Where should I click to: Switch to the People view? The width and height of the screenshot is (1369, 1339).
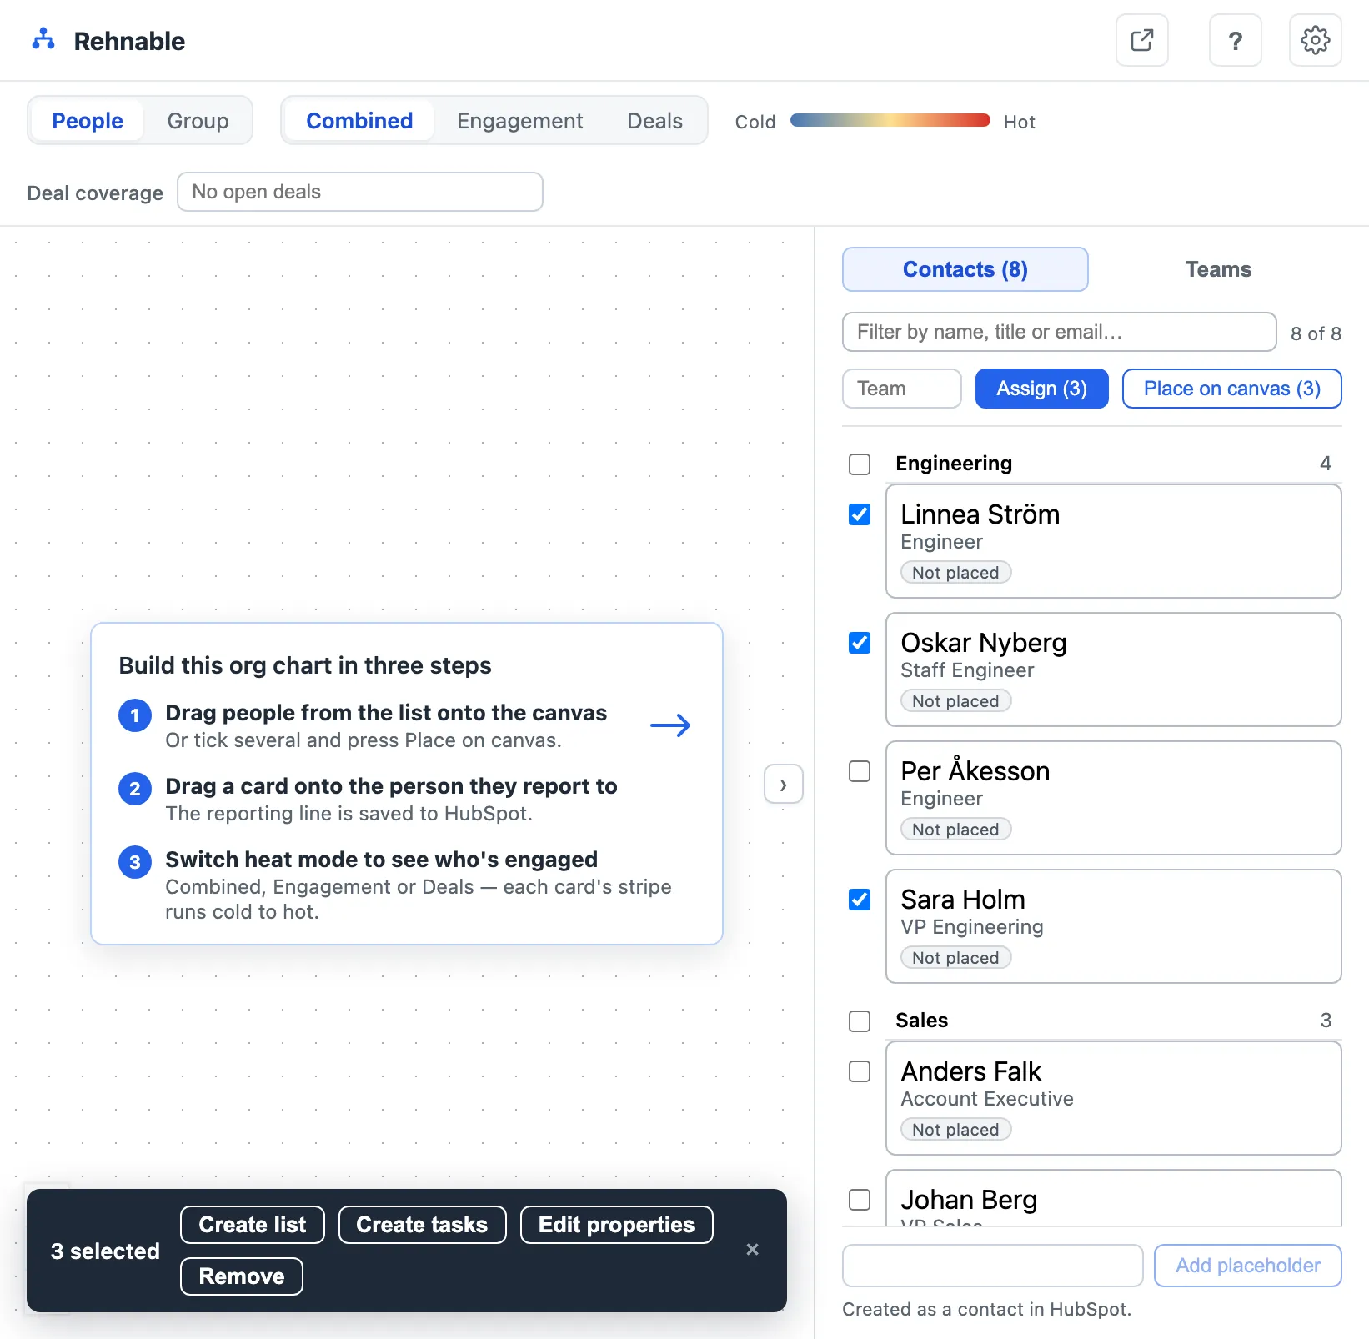pos(88,121)
